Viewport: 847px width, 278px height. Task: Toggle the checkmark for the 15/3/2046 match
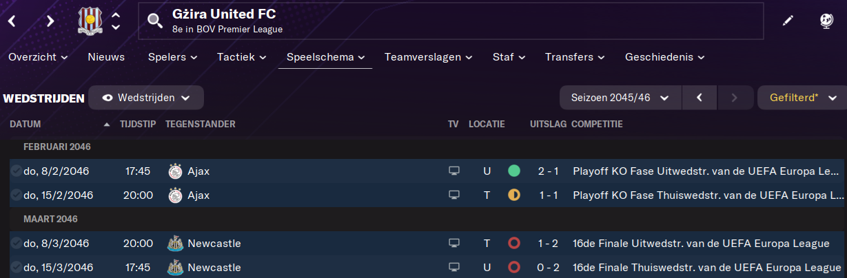[16, 267]
